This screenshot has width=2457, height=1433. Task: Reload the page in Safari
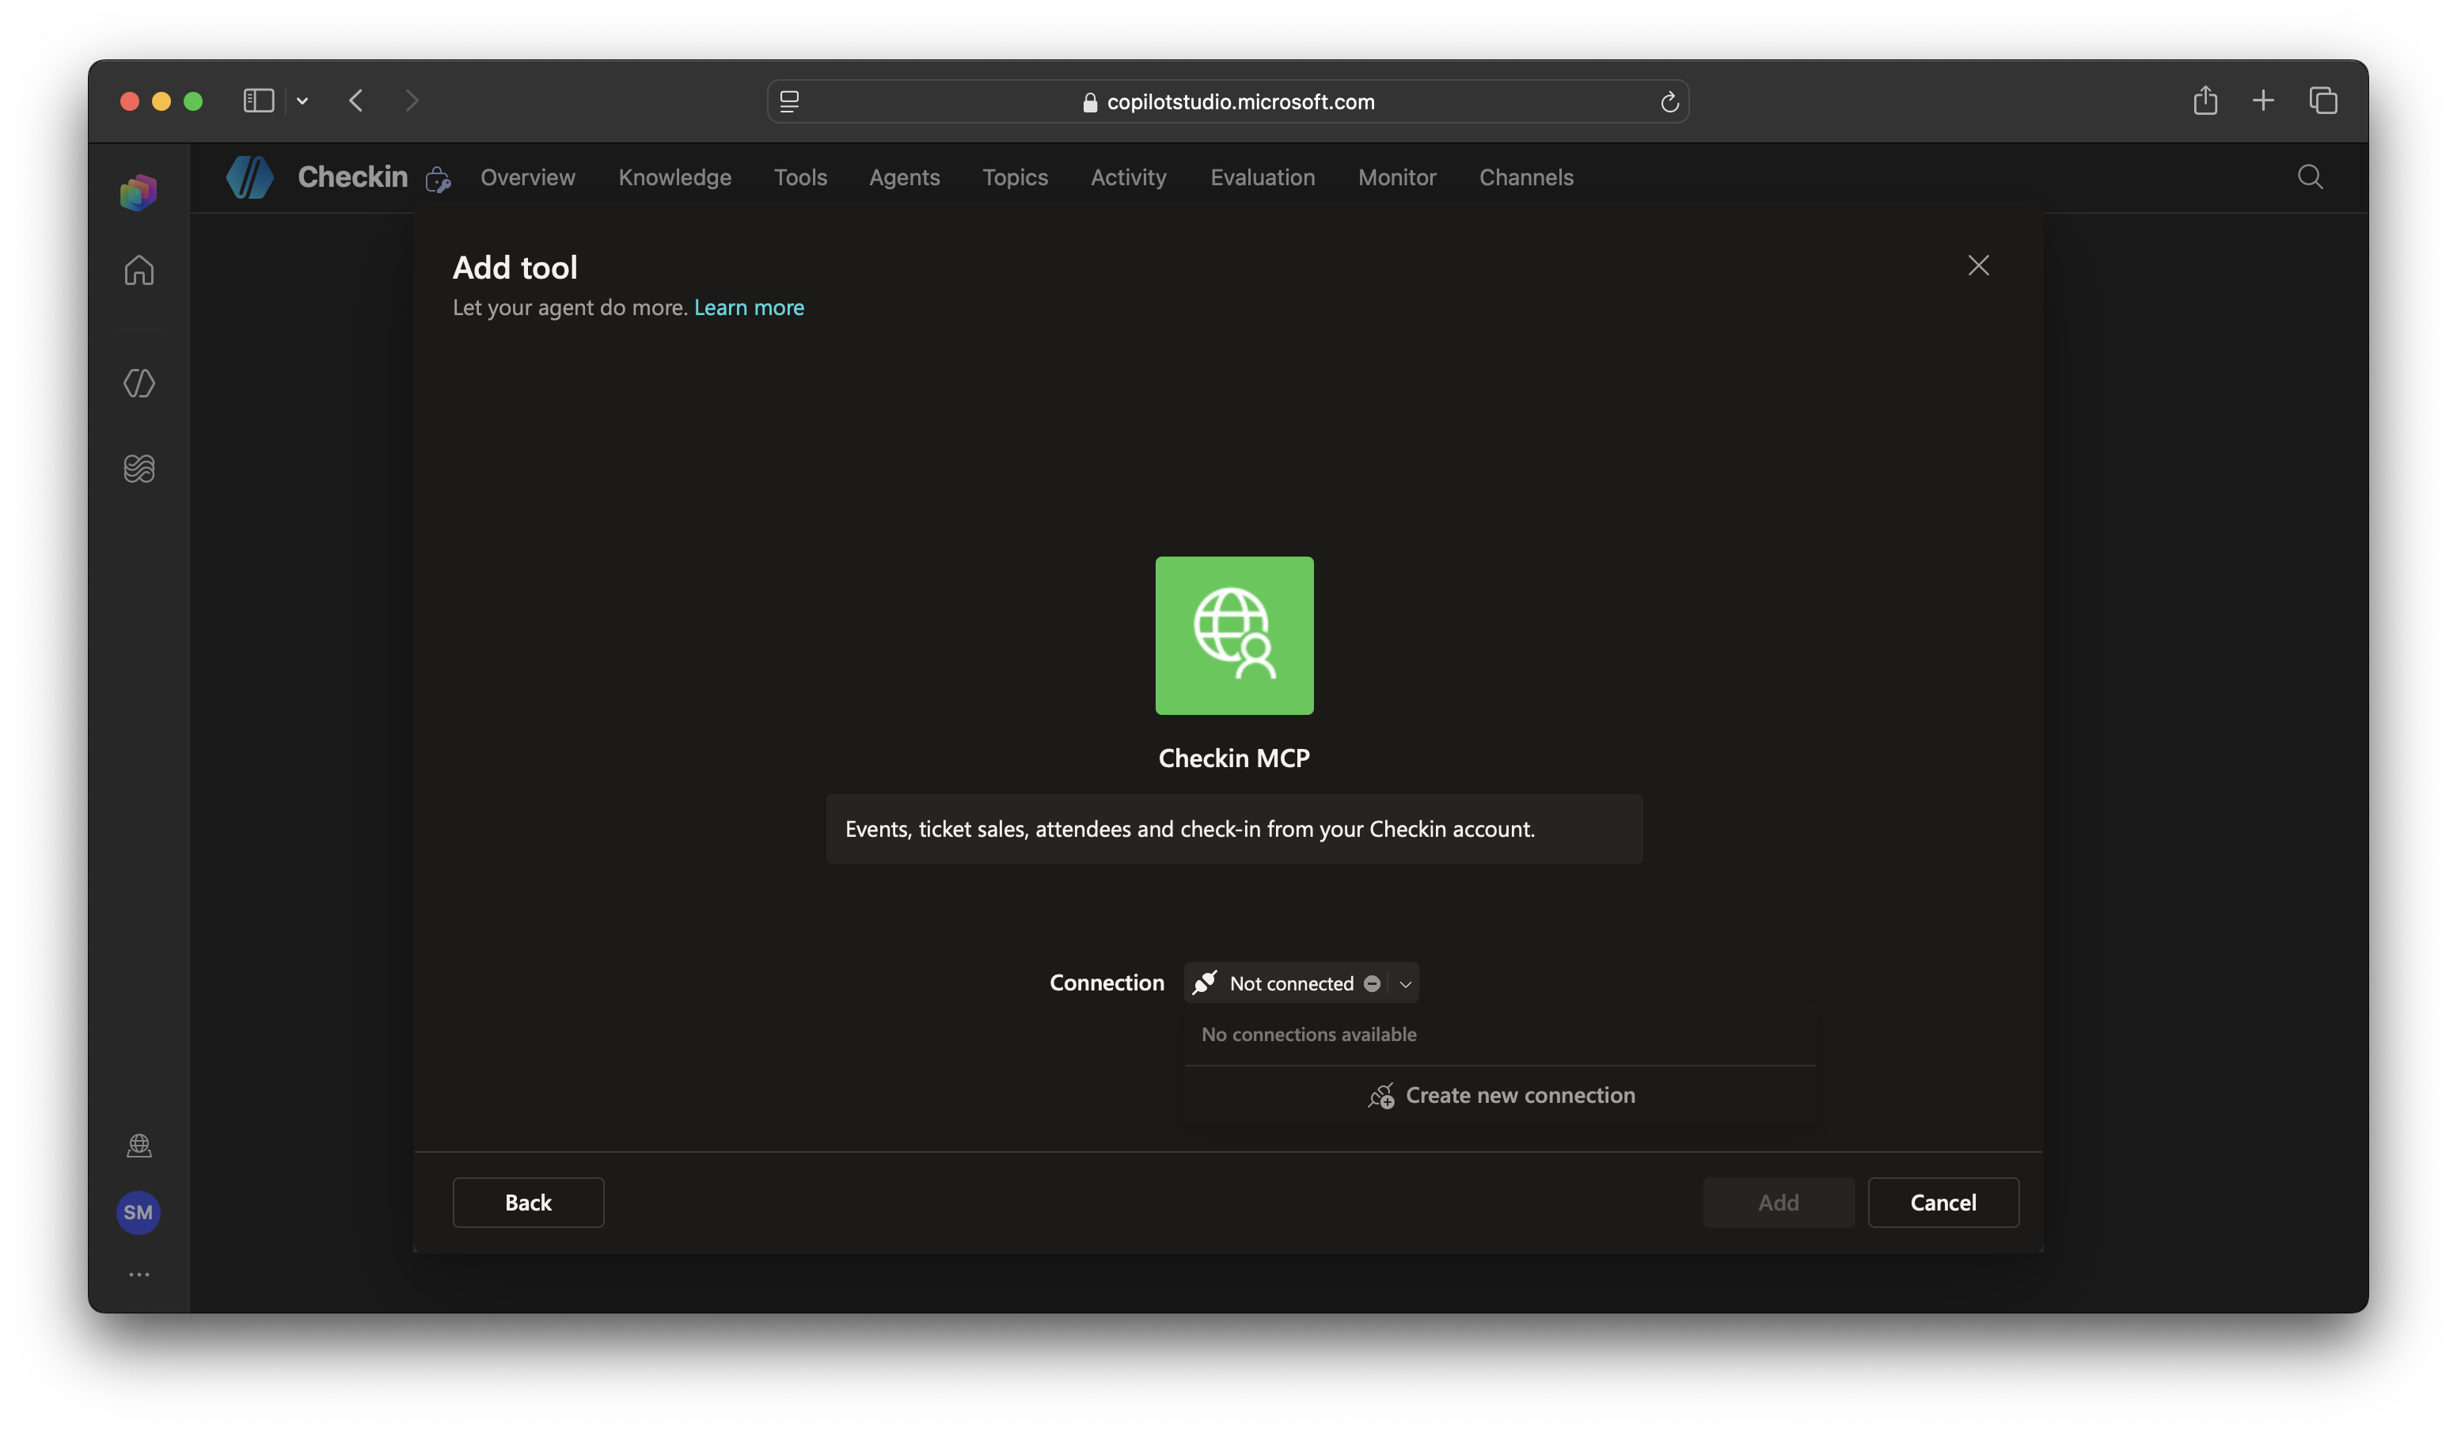(1669, 101)
